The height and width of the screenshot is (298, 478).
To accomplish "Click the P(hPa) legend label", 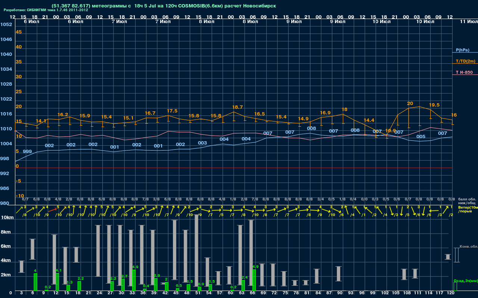I will (462, 50).
